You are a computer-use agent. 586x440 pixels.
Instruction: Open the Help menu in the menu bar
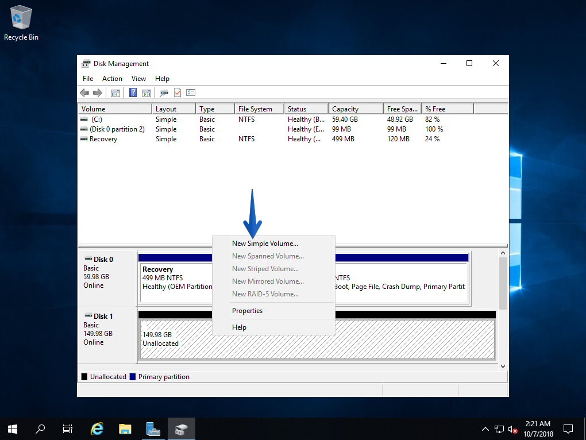(x=162, y=79)
